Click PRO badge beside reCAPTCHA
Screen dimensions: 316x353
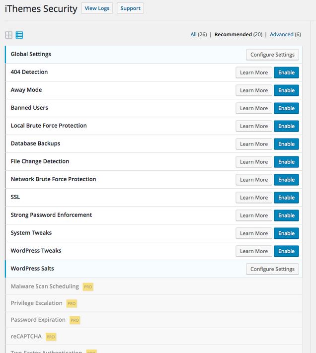pos(51,337)
